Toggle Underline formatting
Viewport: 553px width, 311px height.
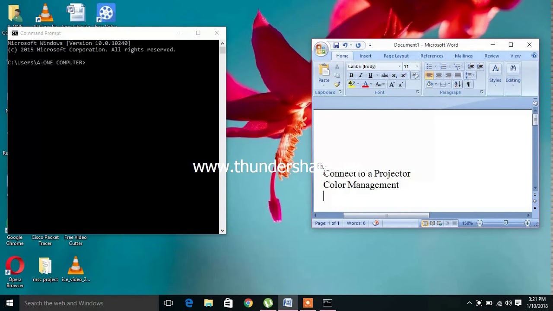coord(370,75)
